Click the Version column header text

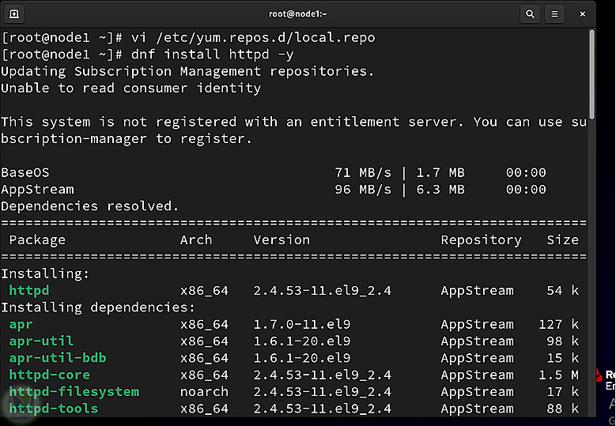pos(282,240)
